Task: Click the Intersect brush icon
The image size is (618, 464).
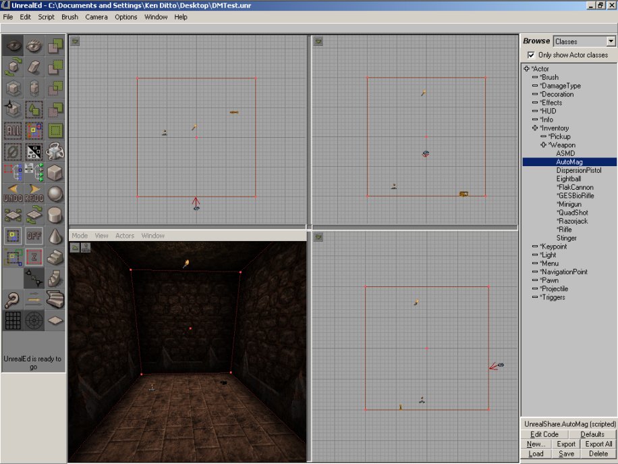Action: (55, 88)
